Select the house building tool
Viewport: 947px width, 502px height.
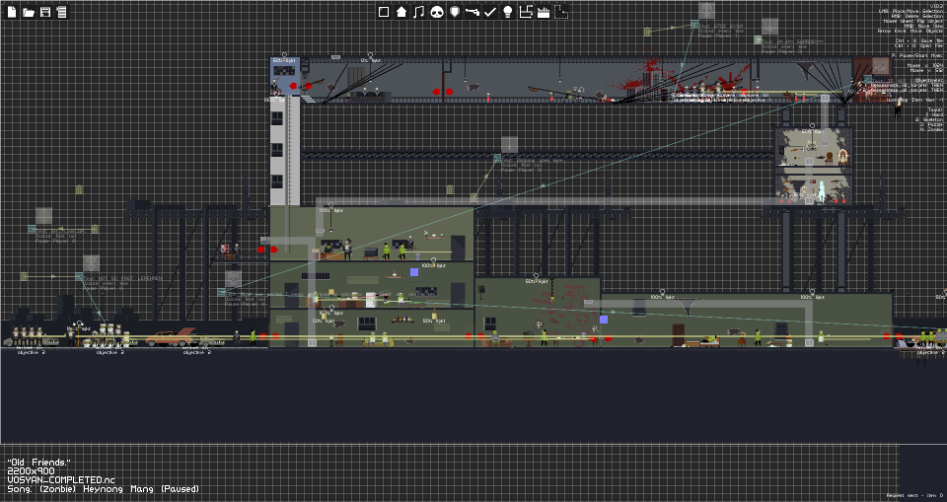pyautogui.click(x=401, y=12)
